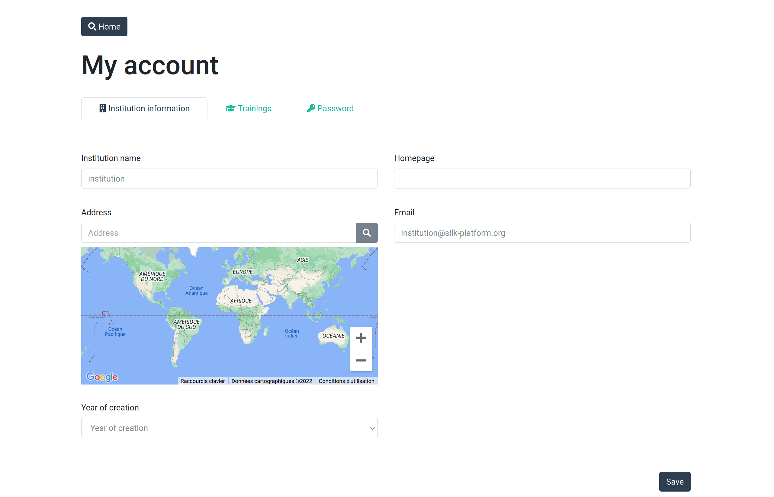
Task: Click Raccourcis clavier on the map
Action: [x=202, y=381]
